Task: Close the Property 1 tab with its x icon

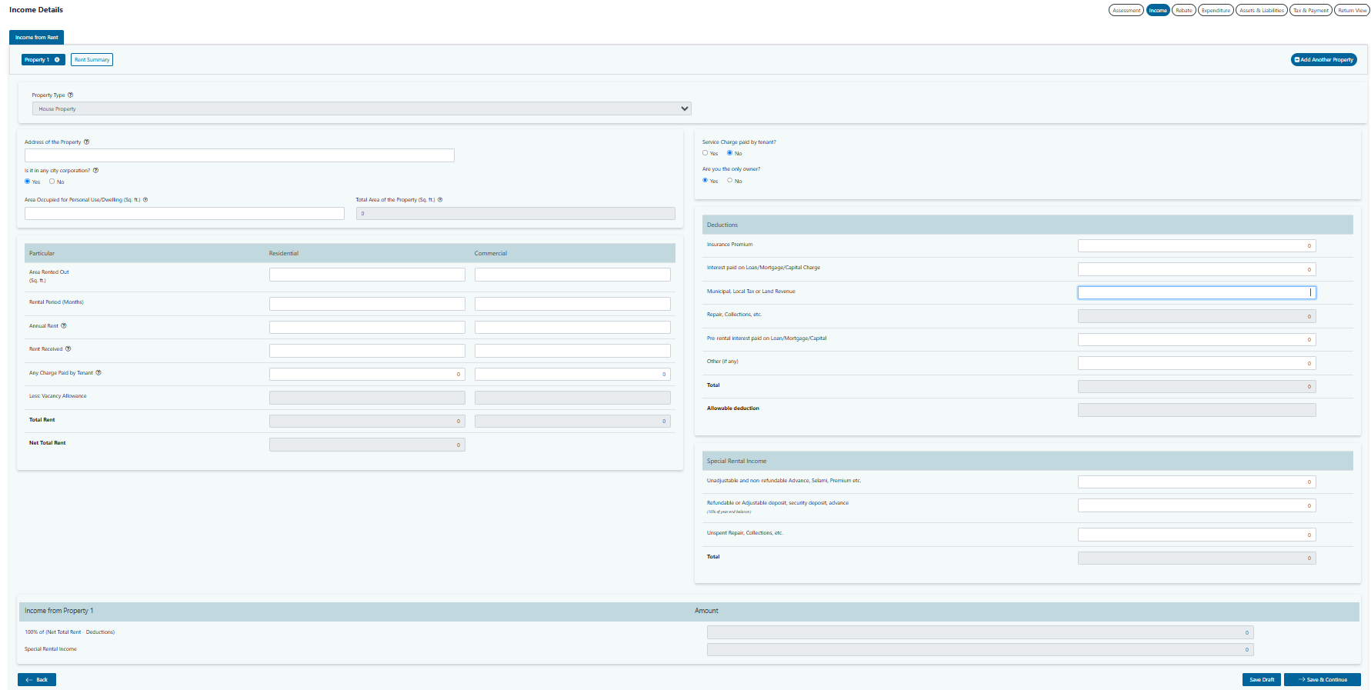Action: (57, 60)
